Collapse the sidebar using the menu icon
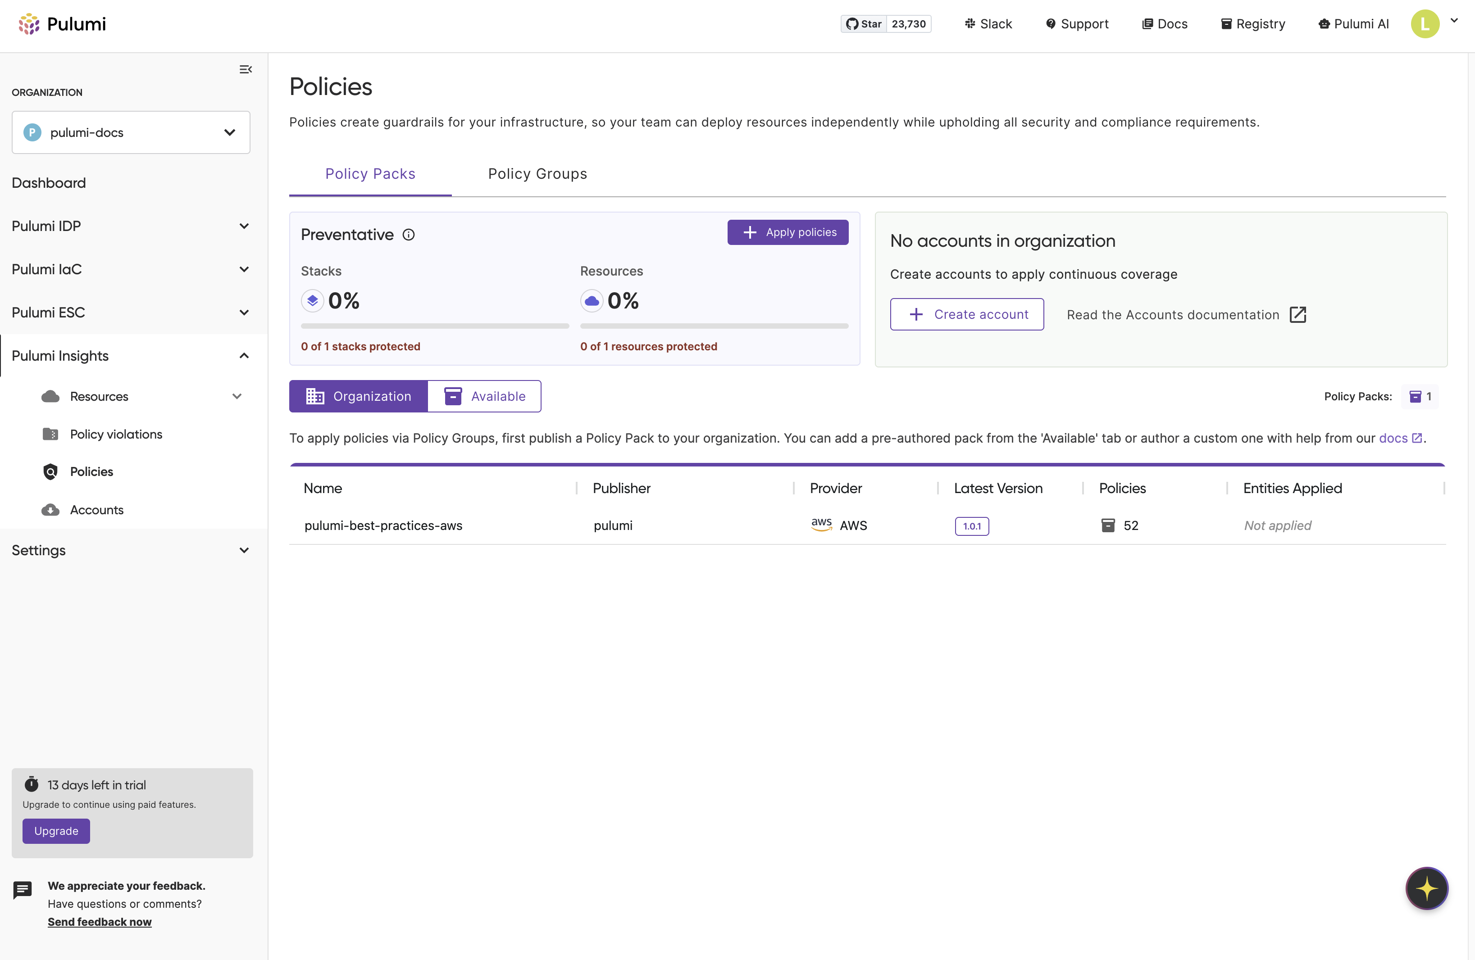Image resolution: width=1475 pixels, height=960 pixels. pos(246,69)
